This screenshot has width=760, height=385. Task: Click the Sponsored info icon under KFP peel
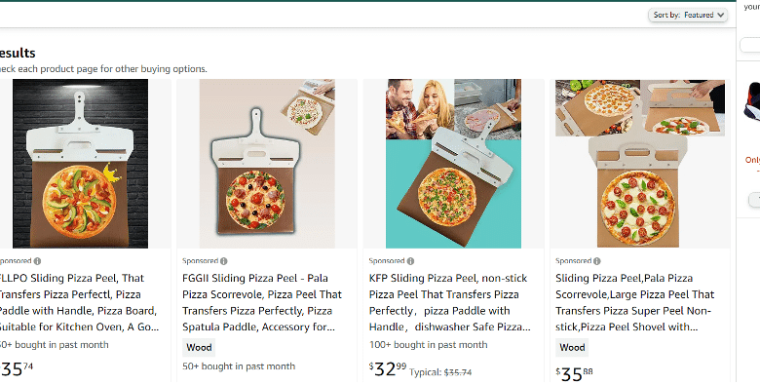(x=410, y=261)
